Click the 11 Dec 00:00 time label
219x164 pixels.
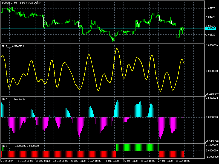click(x=25, y=161)
